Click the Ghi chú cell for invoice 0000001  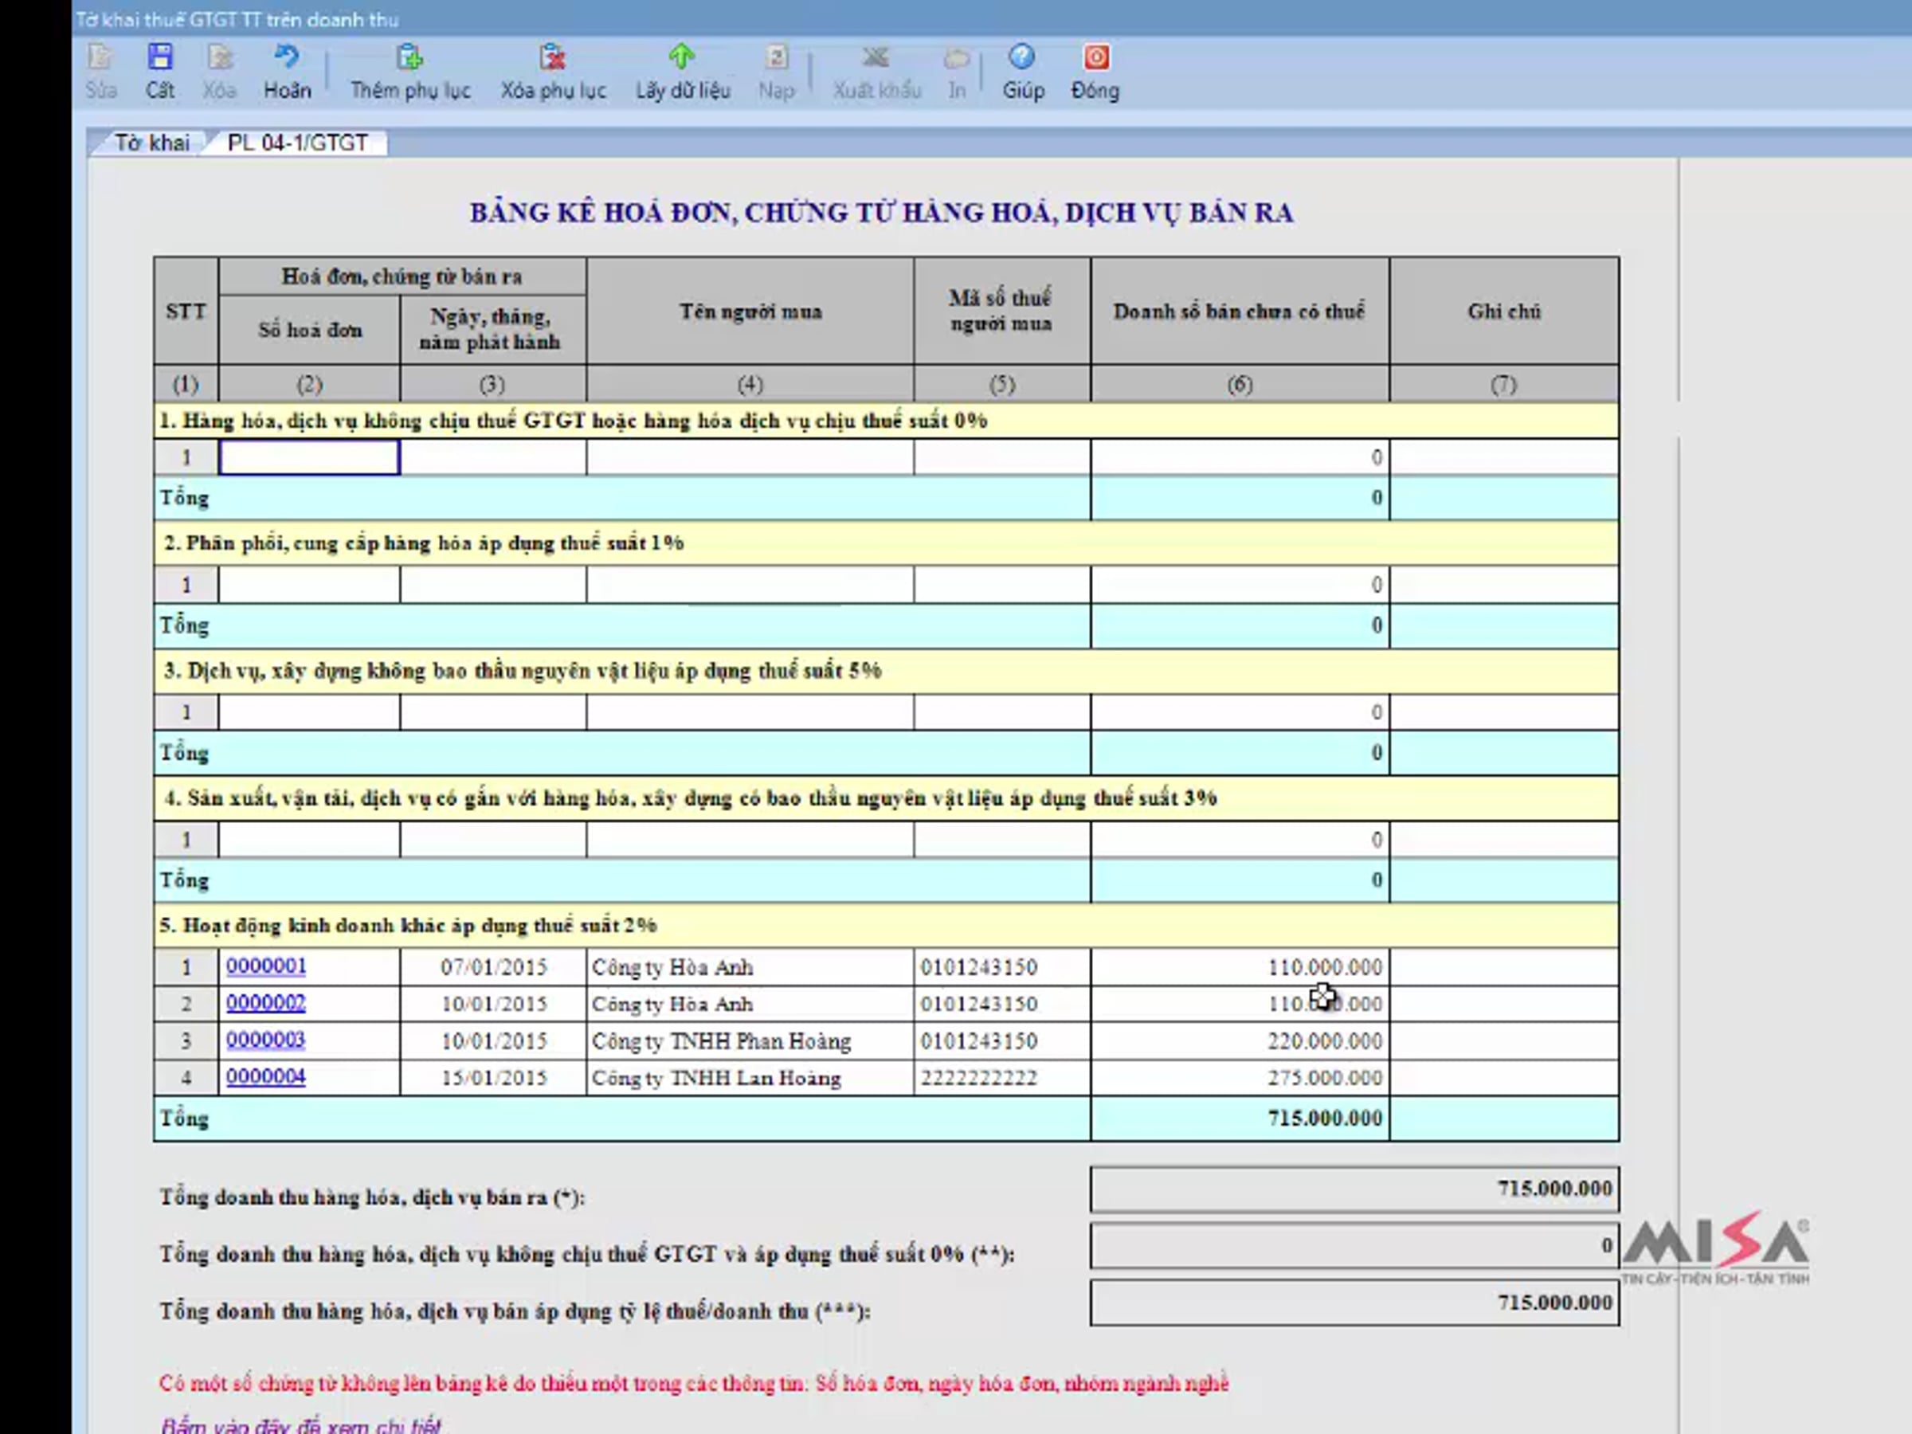click(1504, 966)
